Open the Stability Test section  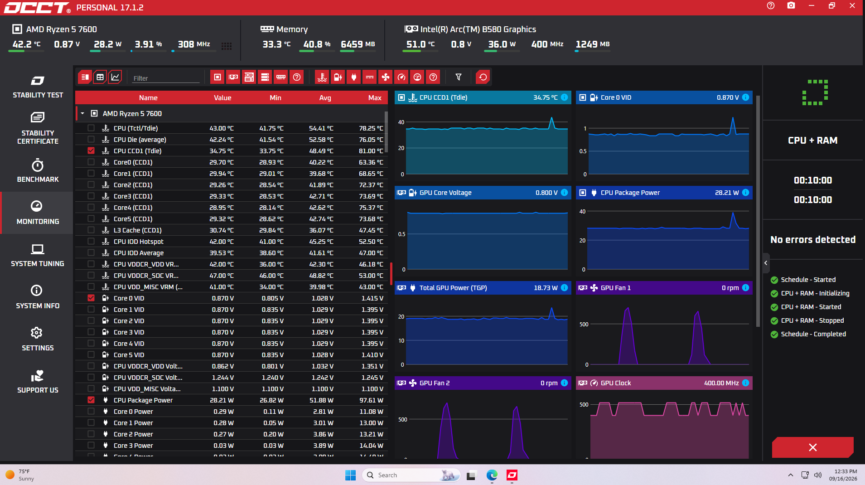click(x=38, y=86)
